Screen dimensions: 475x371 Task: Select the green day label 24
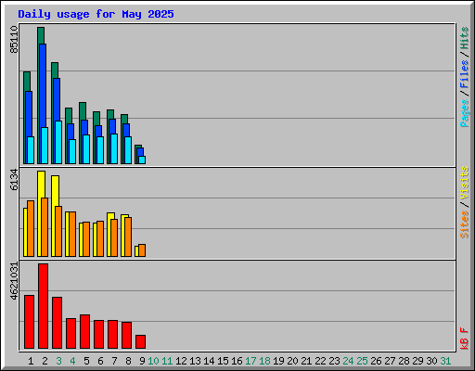[x=348, y=361]
